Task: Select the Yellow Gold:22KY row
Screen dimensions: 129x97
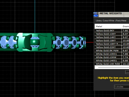Action: [x=112, y=47]
